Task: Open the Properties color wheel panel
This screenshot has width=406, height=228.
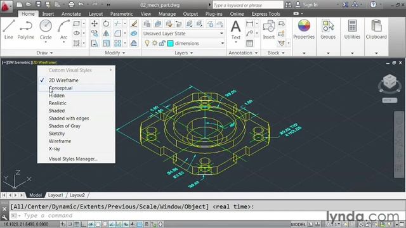Action: point(304,30)
